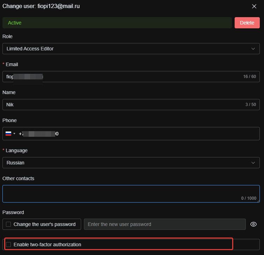264x255 pixels.
Task: Open the Language dropdown showing Russian
Action: (x=131, y=163)
